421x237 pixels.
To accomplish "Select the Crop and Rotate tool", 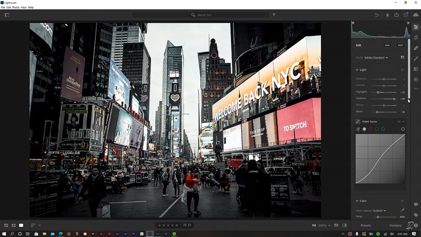I will 416,38.
